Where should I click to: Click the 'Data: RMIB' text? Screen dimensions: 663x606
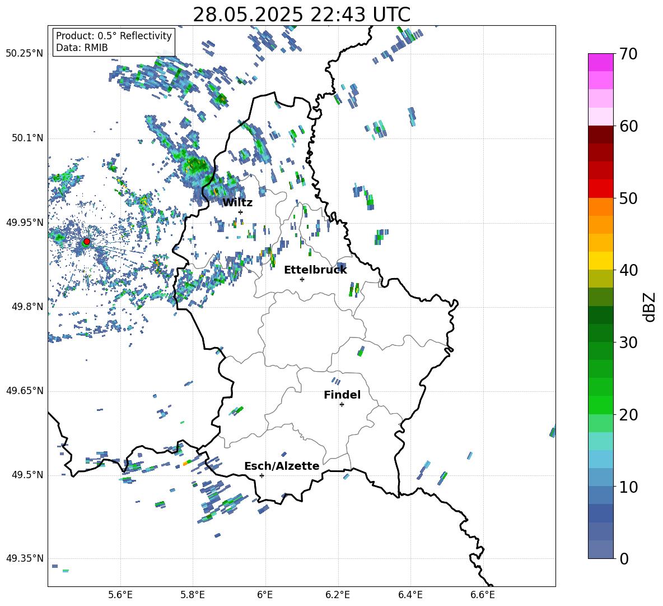(x=82, y=48)
